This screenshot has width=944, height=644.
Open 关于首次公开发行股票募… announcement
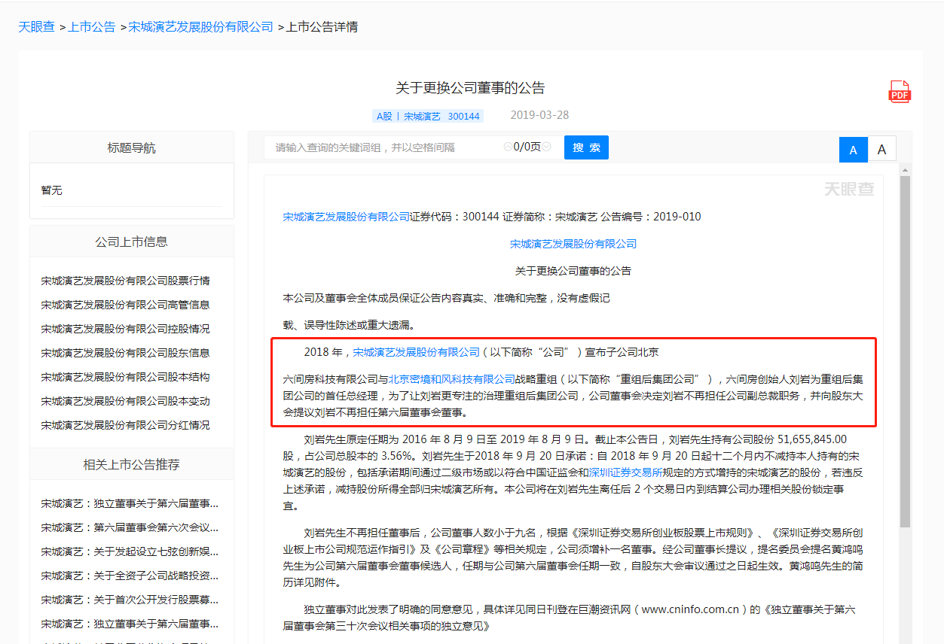click(x=130, y=600)
